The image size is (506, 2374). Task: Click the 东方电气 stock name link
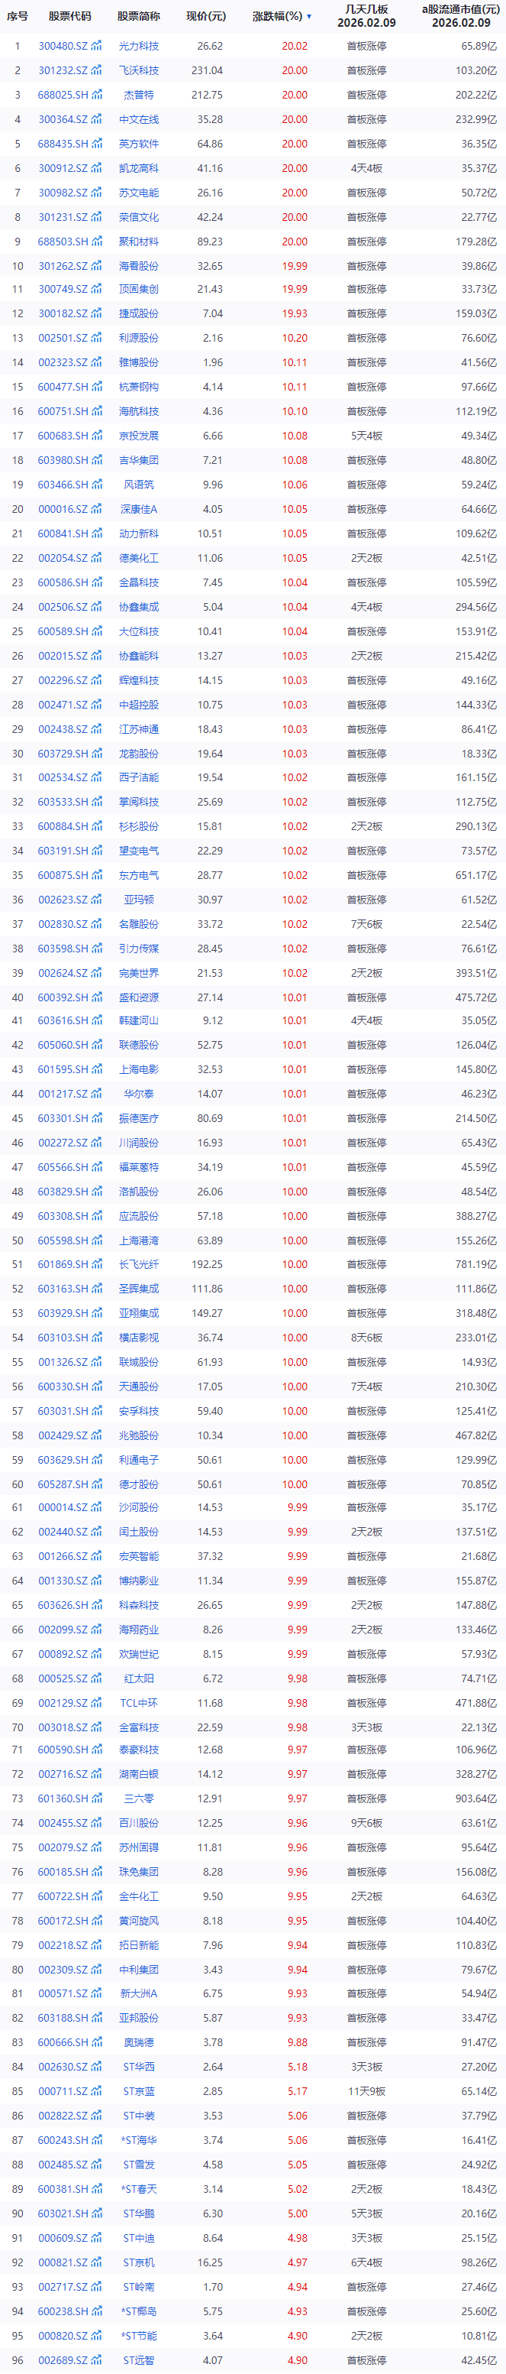pyautogui.click(x=139, y=875)
